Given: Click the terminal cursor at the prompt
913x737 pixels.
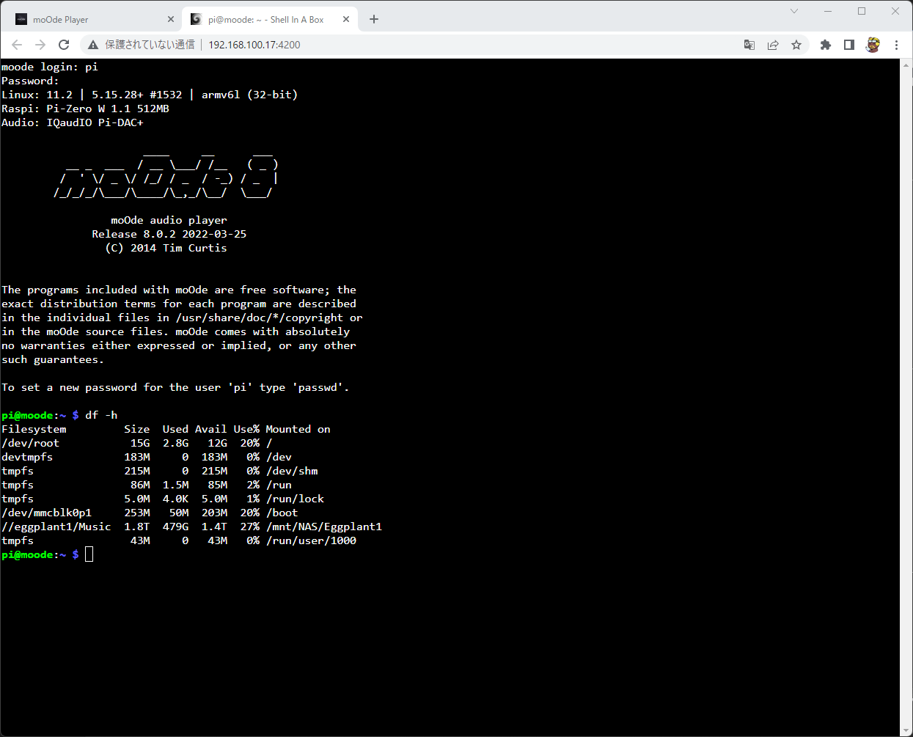Looking at the screenshot, I should pos(89,554).
